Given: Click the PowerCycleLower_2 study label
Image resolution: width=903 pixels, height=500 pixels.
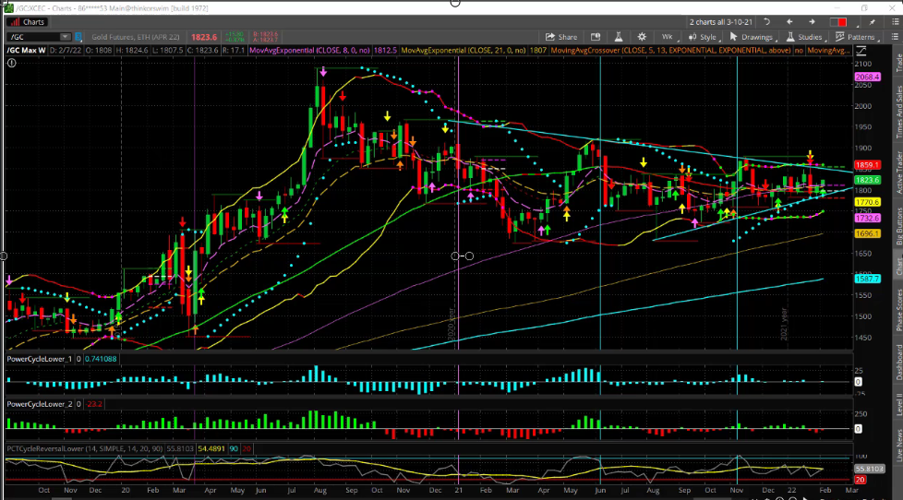Looking at the screenshot, I should (40, 404).
